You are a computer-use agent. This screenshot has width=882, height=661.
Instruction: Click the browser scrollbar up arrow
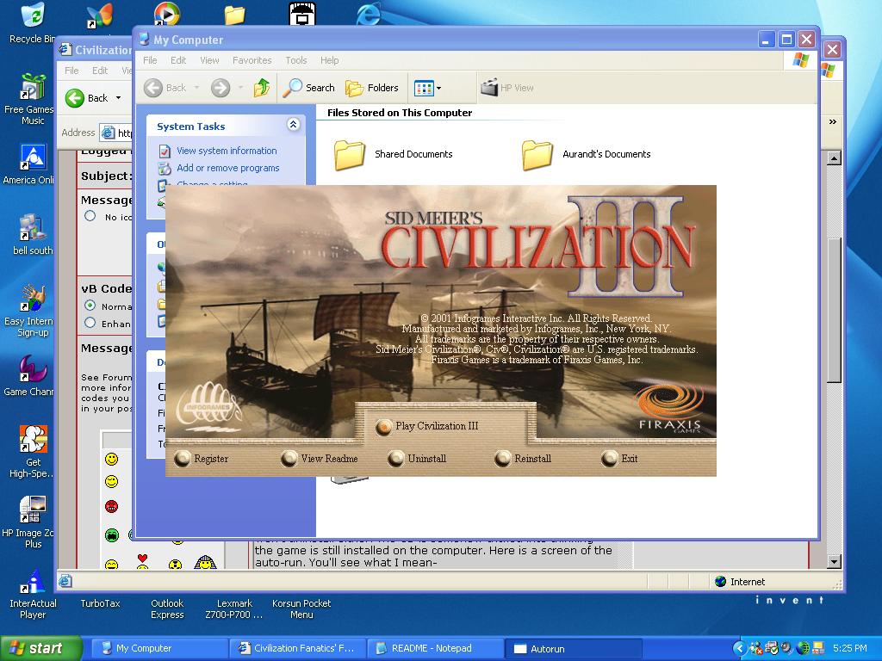[x=834, y=158]
